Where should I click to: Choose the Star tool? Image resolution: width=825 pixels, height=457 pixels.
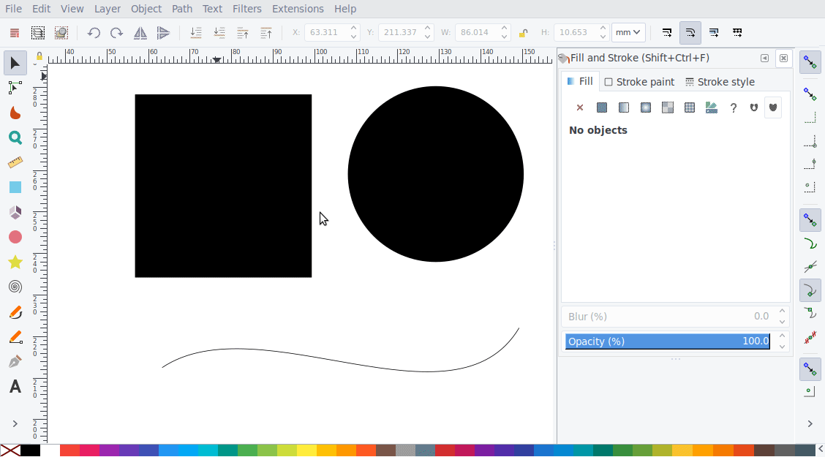tap(15, 262)
